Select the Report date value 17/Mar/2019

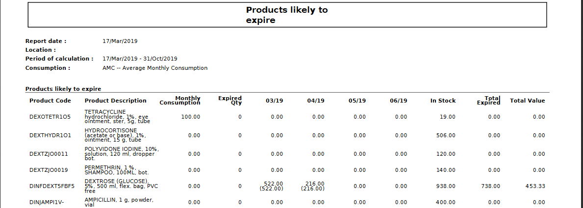(x=117, y=41)
